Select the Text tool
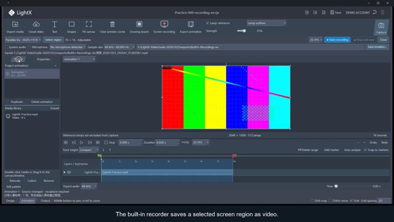 (54, 27)
